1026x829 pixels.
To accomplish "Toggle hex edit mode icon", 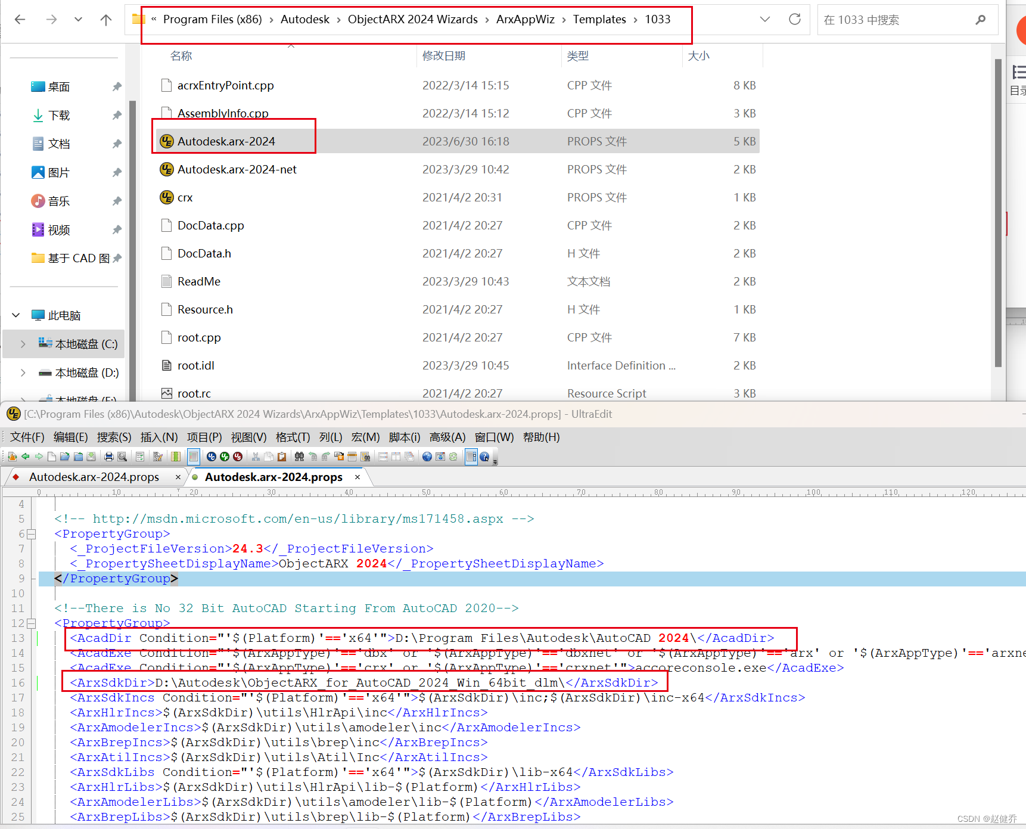I will click(x=158, y=457).
